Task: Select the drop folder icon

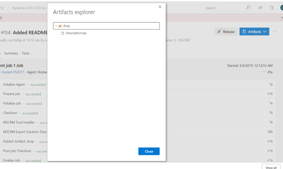Action: coord(60,26)
